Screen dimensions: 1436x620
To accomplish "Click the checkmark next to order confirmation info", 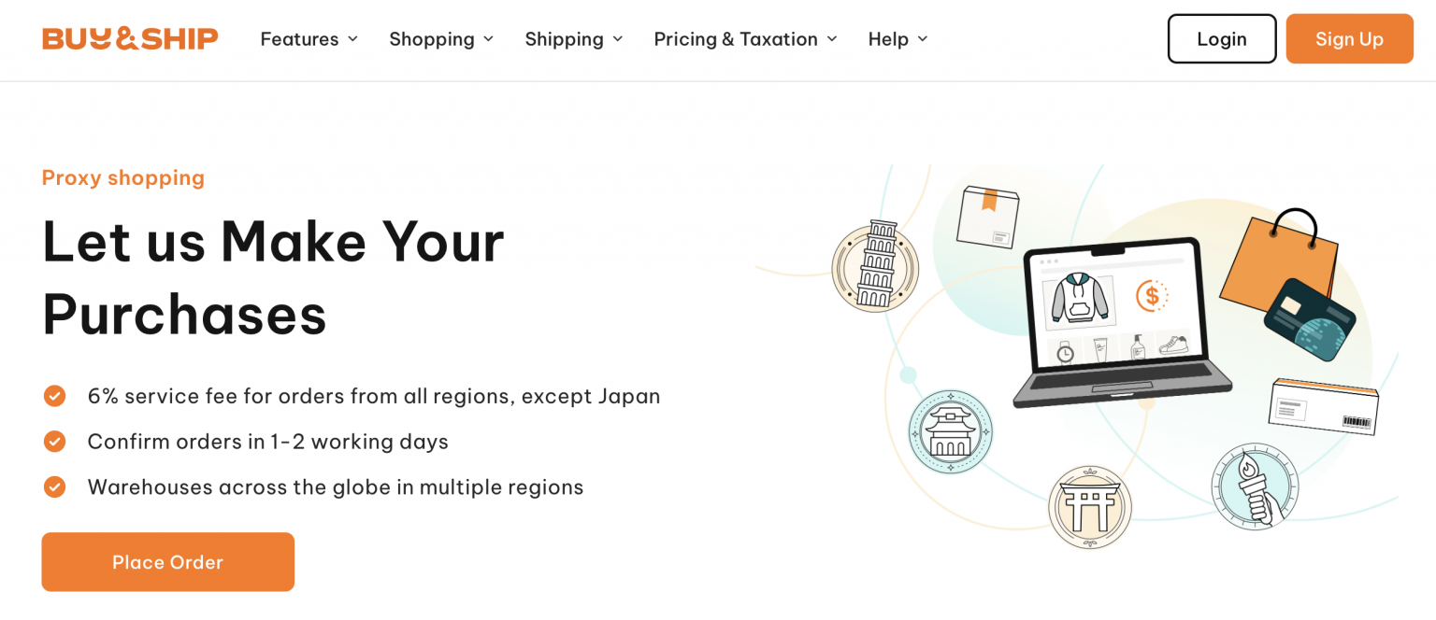I will tap(54, 442).
